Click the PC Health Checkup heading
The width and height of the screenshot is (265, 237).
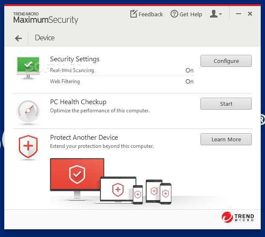(x=78, y=102)
